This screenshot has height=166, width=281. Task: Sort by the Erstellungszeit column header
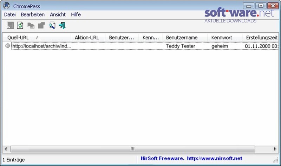click(261, 38)
